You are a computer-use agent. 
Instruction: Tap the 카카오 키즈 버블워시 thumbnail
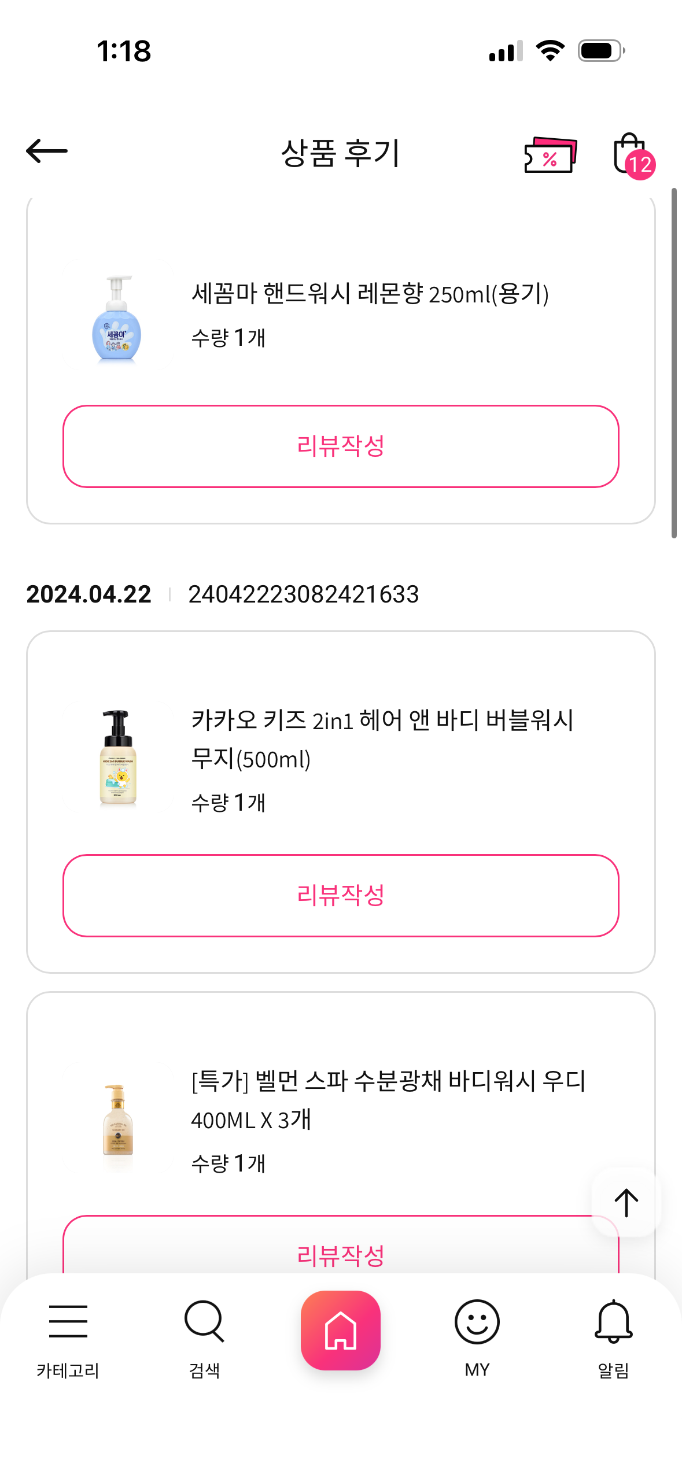(117, 758)
